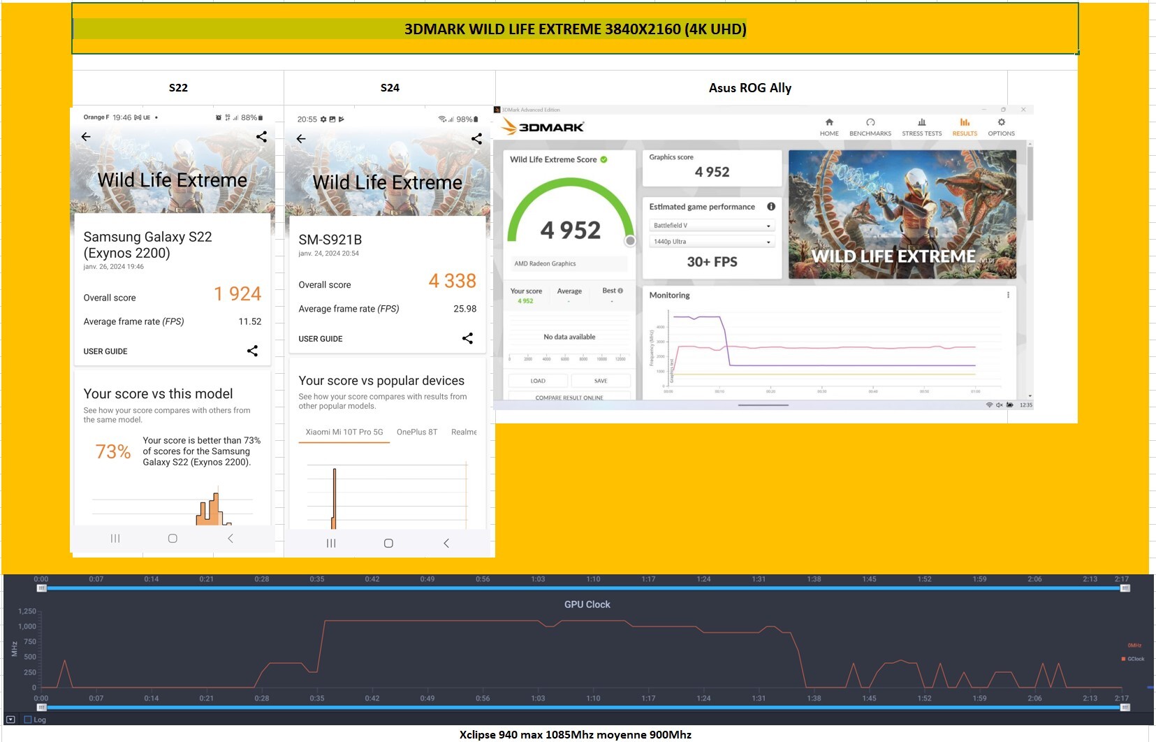Viewport: 1156px width, 742px height.
Task: Click the S22 overall score 1 924
Action: (x=237, y=294)
